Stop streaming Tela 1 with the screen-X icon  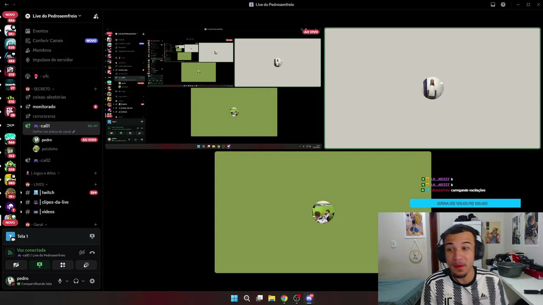(x=92, y=236)
